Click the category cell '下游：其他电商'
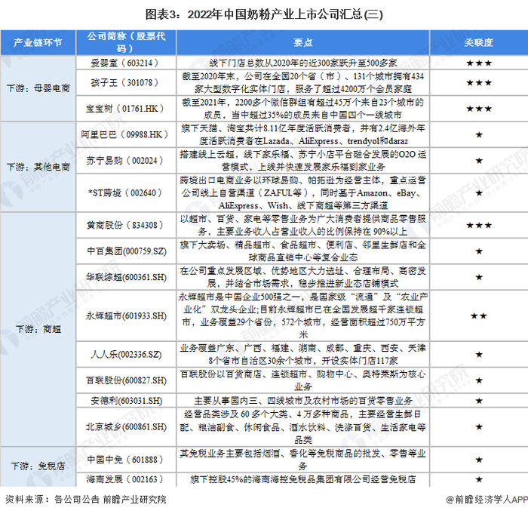 (x=38, y=167)
